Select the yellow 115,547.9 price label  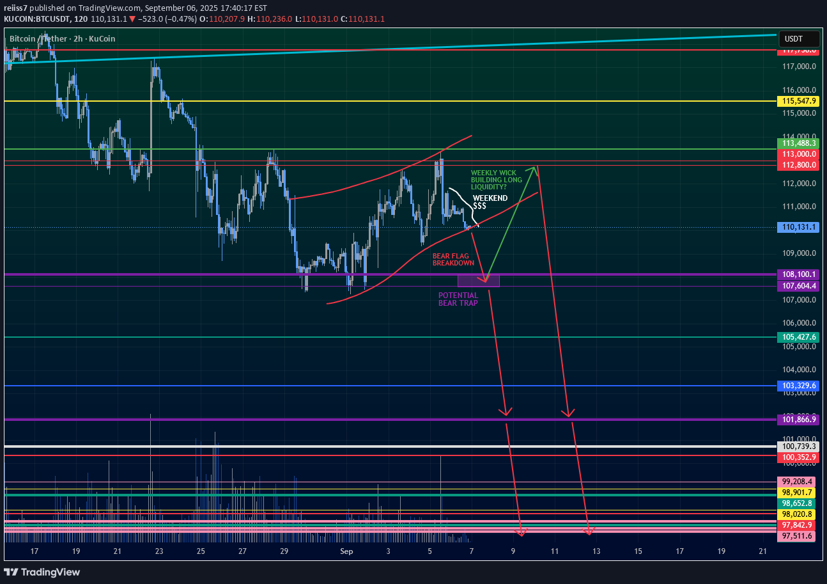[797, 101]
